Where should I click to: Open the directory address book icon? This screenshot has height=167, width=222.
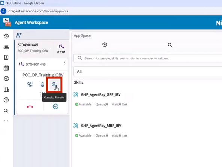6,58
